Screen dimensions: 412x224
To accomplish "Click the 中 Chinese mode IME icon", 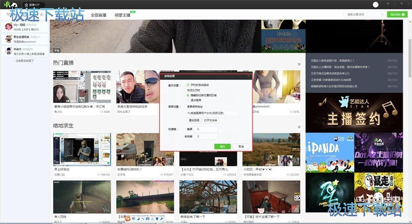I will (133, 219).
